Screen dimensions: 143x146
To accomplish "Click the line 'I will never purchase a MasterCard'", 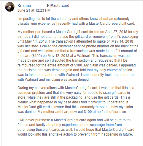I will (x=74, y=120).
